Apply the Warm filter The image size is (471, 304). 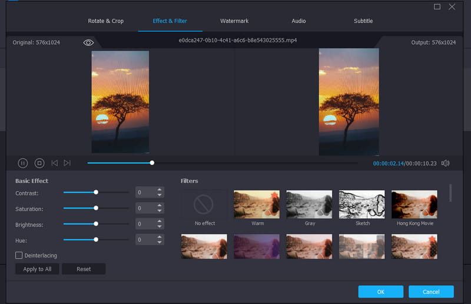(x=257, y=204)
